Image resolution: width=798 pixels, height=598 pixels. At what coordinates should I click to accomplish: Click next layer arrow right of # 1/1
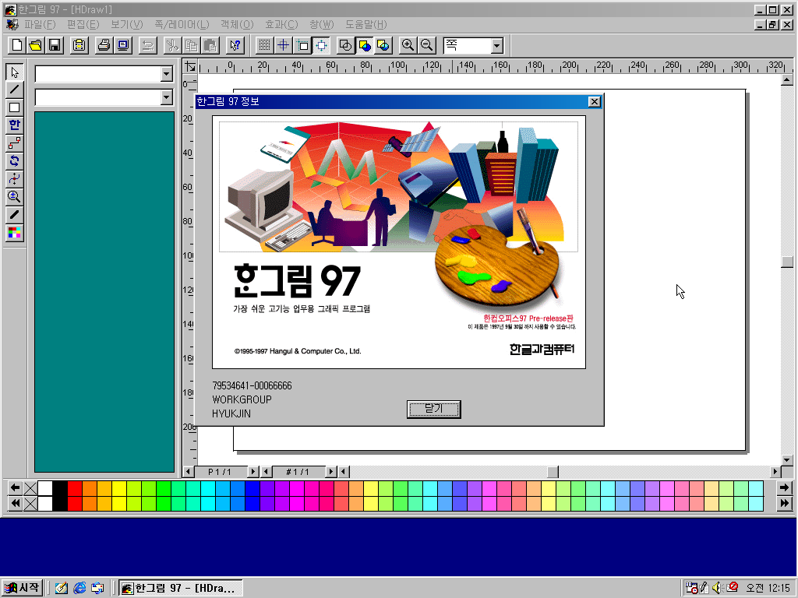[x=330, y=471]
